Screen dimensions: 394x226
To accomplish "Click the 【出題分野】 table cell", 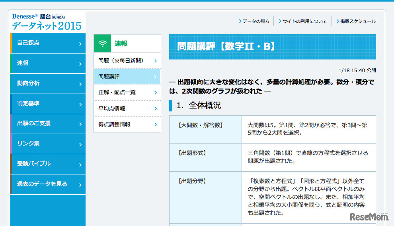I will (205, 197).
